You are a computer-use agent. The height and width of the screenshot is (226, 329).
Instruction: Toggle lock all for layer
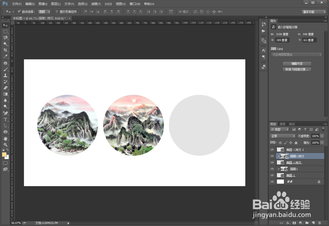coord(296,143)
